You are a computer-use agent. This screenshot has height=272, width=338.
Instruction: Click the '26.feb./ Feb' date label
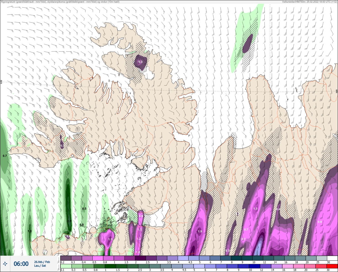[42, 262]
